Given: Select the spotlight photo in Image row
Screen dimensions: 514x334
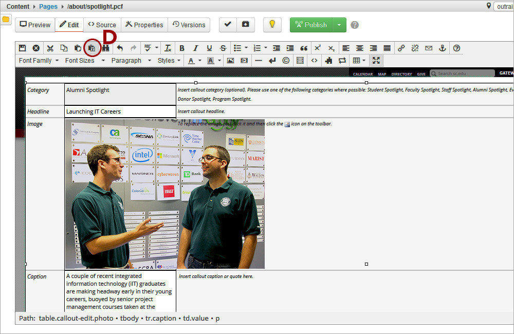Looking at the screenshot, I should (165, 194).
